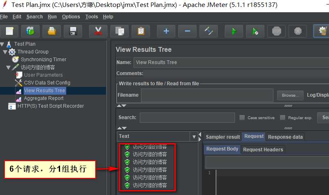Clear results with the broom icon
329x195 pixels.
coord(322,31)
